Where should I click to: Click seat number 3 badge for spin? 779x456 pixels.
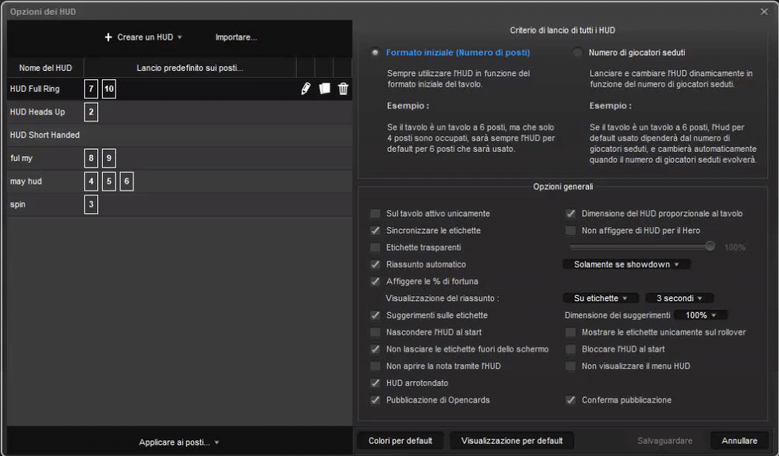(x=91, y=204)
